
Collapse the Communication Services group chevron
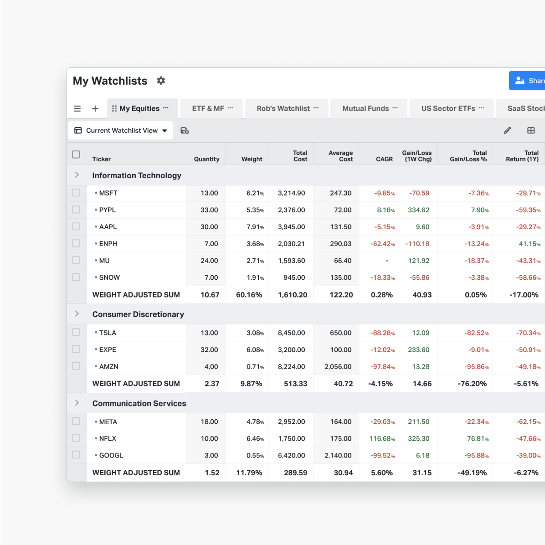coord(77,402)
